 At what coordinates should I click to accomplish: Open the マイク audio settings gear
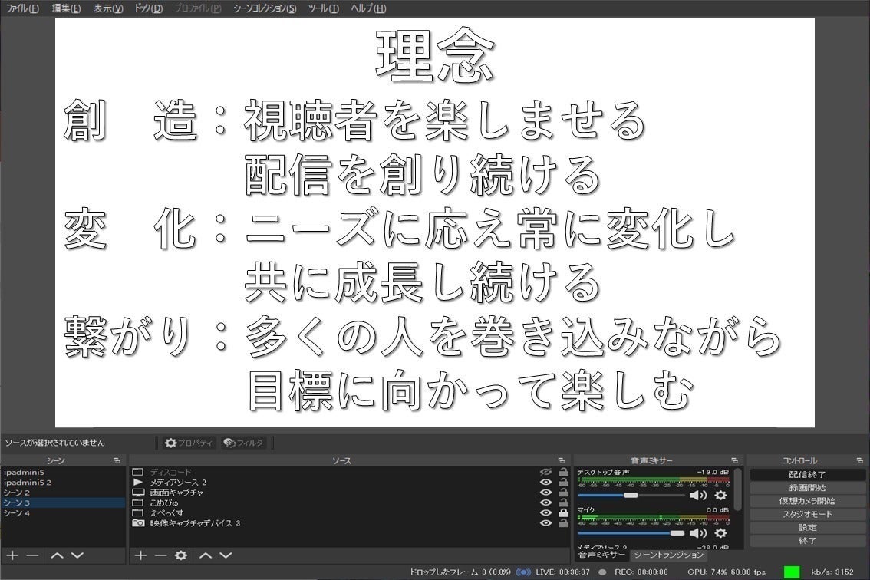720,532
